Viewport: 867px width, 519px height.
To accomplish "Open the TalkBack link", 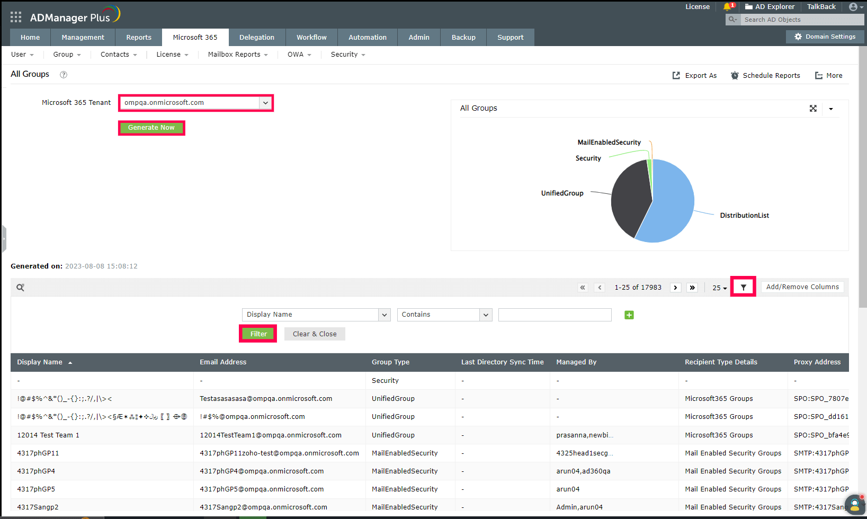I will 821,7.
